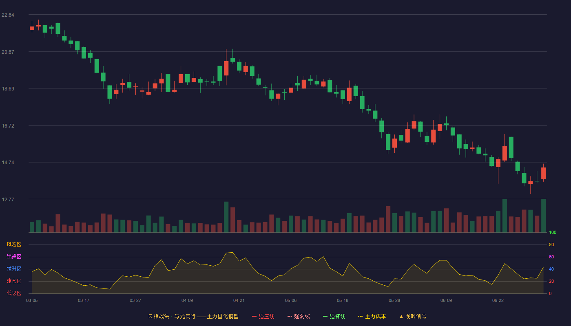Click the 12.77 price axis label

8,200
